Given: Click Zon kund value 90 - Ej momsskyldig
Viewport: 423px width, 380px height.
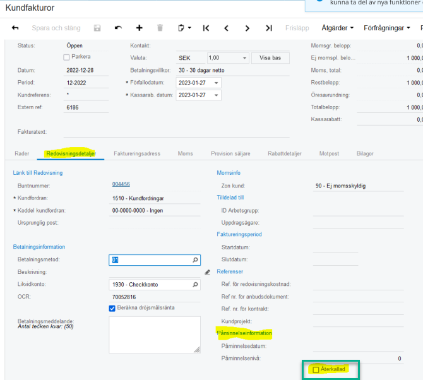Looking at the screenshot, I should point(358,186).
